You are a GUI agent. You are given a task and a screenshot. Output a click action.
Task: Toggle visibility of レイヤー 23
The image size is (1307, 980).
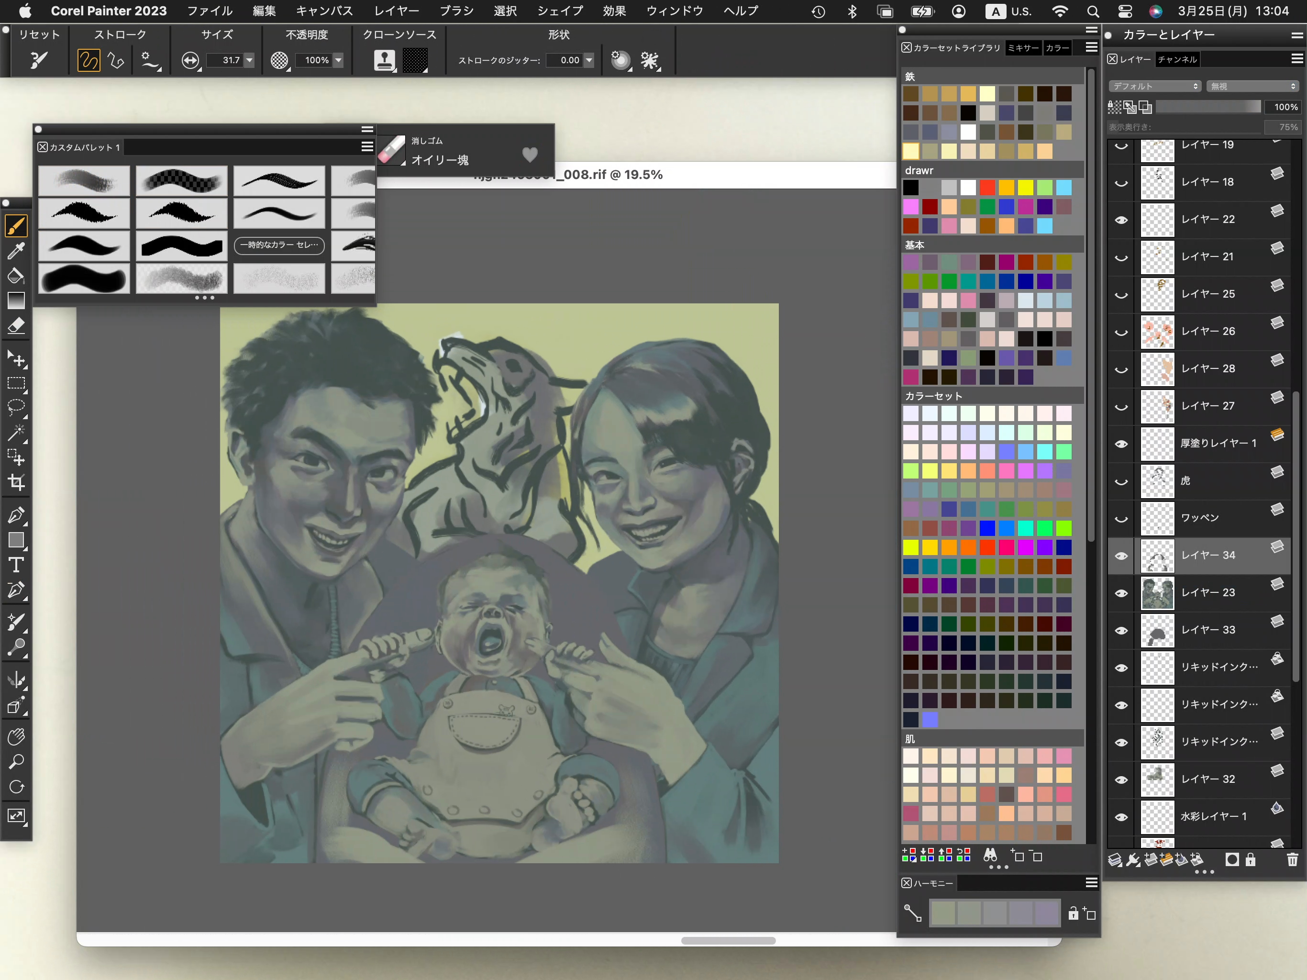click(x=1121, y=593)
